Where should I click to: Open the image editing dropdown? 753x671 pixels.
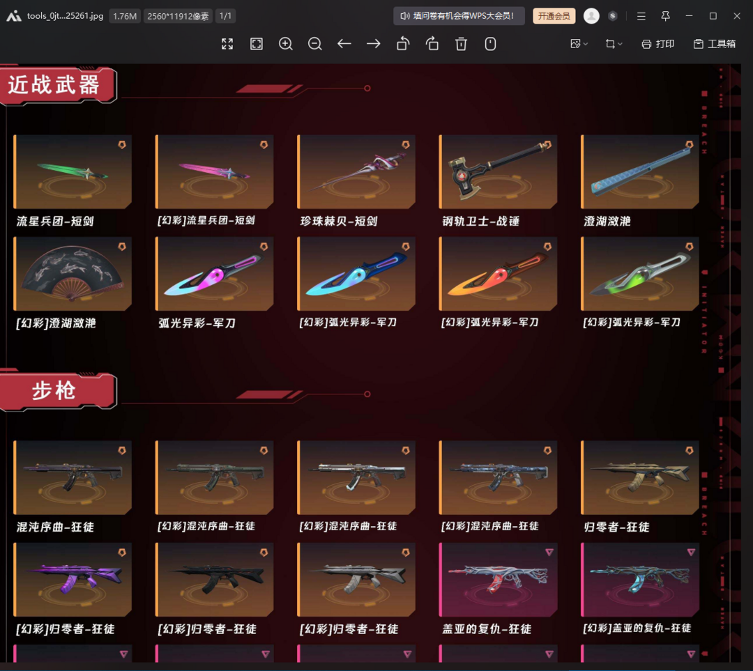pyautogui.click(x=579, y=44)
